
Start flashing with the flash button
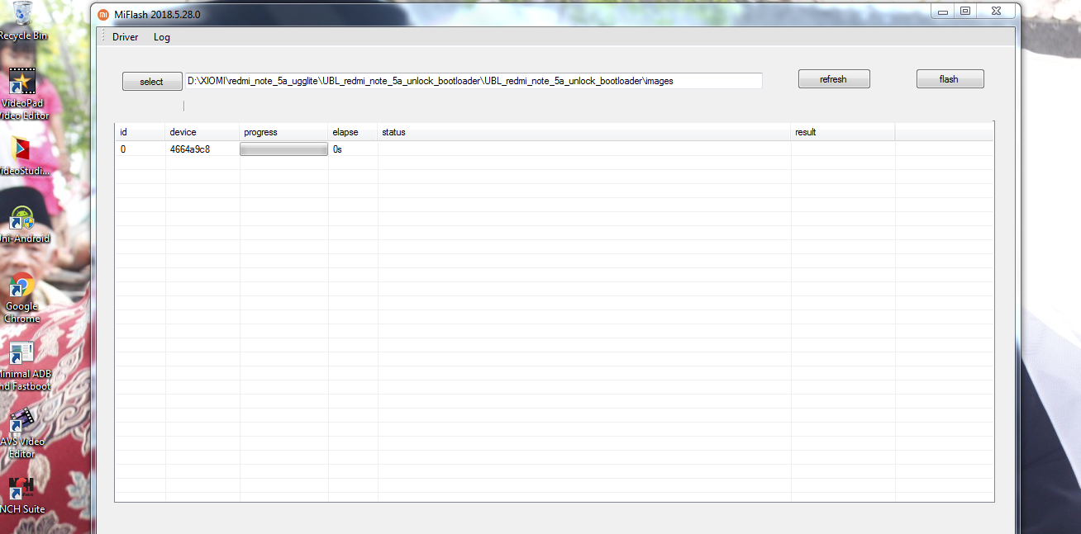(x=950, y=79)
